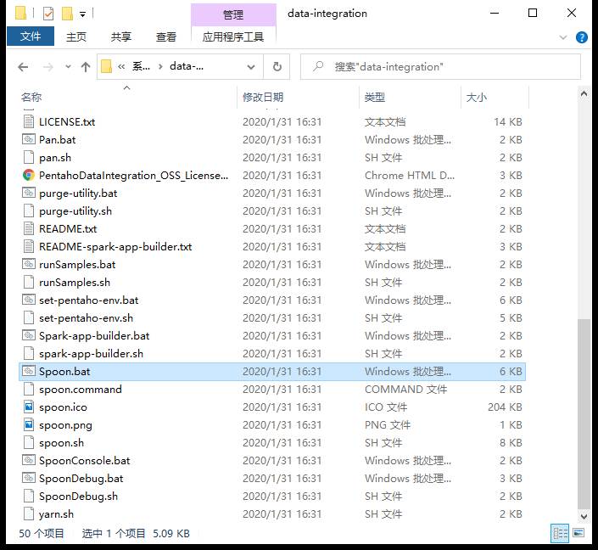The height and width of the screenshot is (550, 598).
Task: Click the set-pentaho-env.bat icon
Action: click(x=29, y=300)
